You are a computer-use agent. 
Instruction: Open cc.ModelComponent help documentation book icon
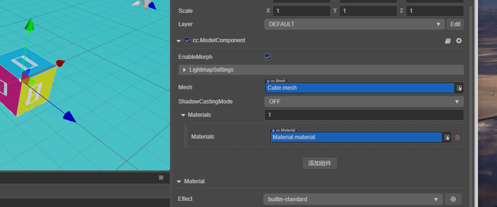click(x=447, y=41)
